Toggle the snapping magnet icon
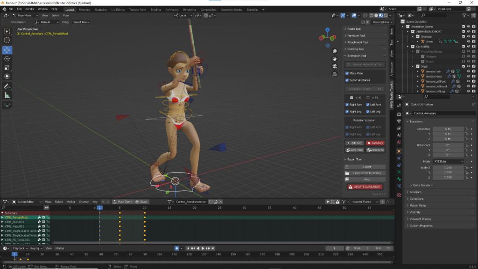478x269 pixels. tap(205, 15)
